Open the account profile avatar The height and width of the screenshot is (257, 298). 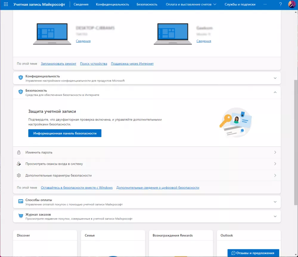pyautogui.click(x=292, y=4)
